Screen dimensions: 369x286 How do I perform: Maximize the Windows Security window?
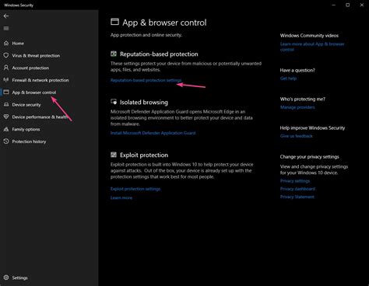click(348, 5)
